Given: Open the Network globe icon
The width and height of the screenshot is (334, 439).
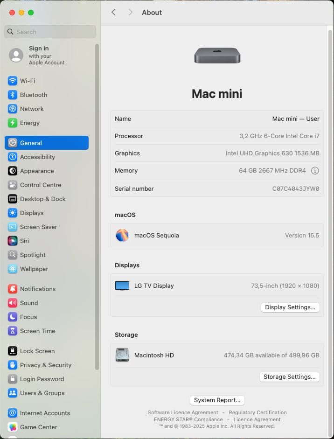Looking at the screenshot, I should click(x=12, y=109).
